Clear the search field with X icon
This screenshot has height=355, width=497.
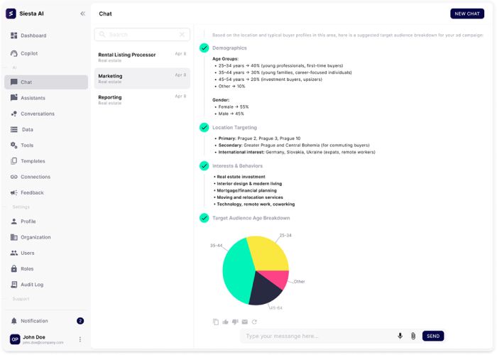[182, 34]
